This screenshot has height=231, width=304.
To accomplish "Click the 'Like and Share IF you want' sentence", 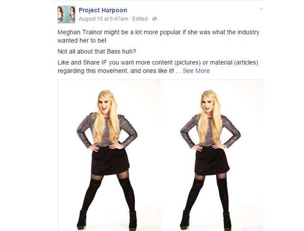I will [x=158, y=63].
